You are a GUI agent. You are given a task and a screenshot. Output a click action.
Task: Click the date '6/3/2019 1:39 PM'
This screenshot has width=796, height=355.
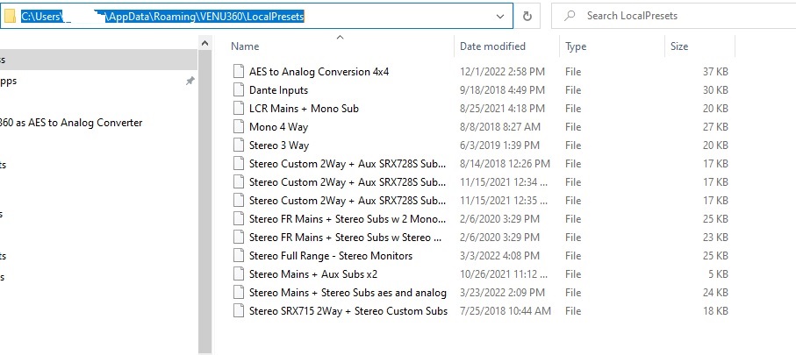(x=499, y=146)
